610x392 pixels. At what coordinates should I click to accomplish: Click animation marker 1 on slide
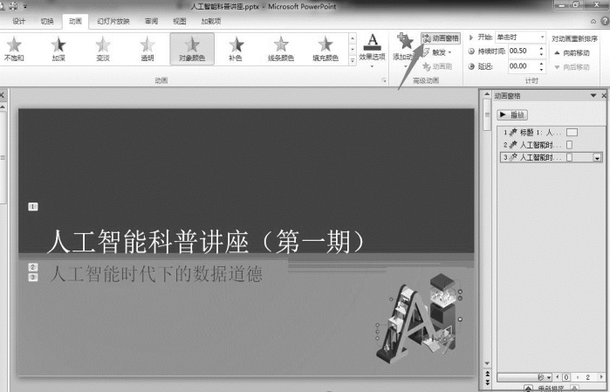click(x=33, y=206)
